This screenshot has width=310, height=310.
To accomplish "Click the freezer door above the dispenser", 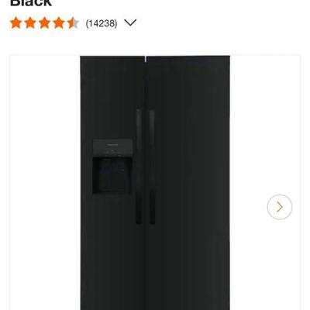I will [112, 98].
